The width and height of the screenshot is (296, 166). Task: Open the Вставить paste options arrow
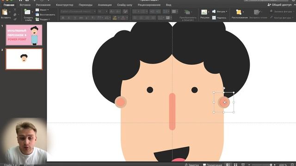coord(10,12)
